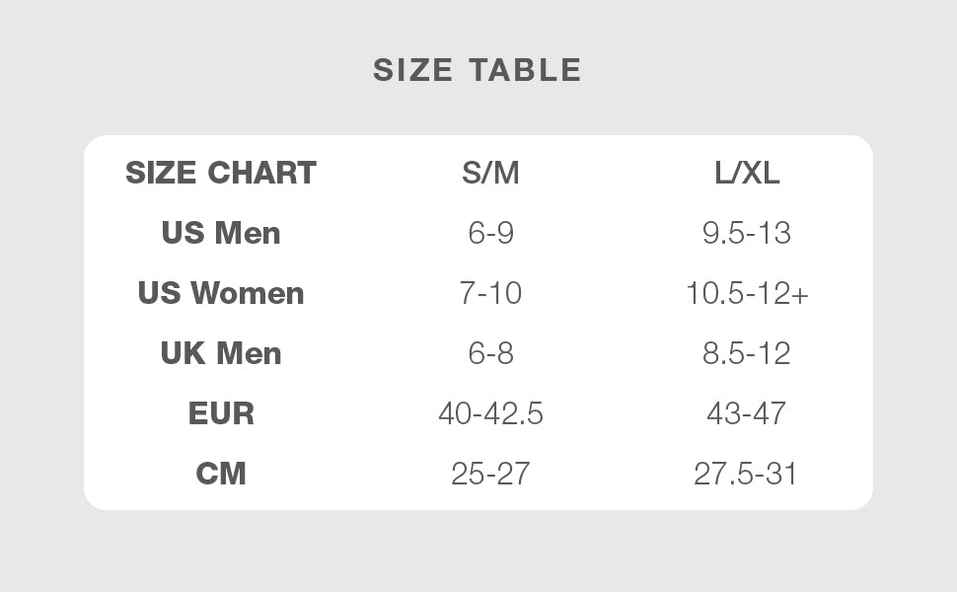This screenshot has width=957, height=592.
Task: Click the 9.5-13 US Men size
Action: coord(747,233)
